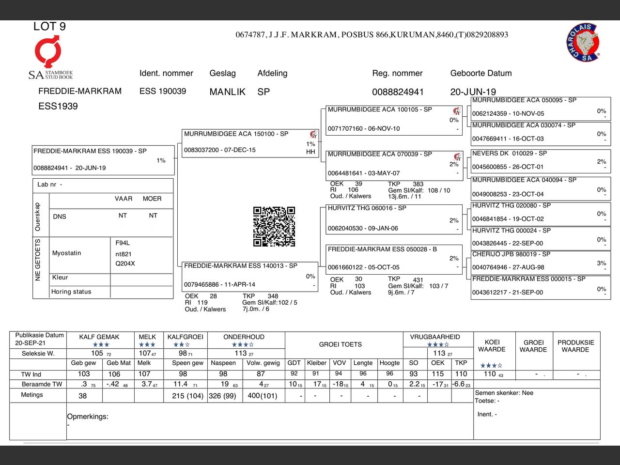This screenshot has width=620, height=465.
Task: Click the 'MANLIK' gender value
Action: tap(228, 92)
